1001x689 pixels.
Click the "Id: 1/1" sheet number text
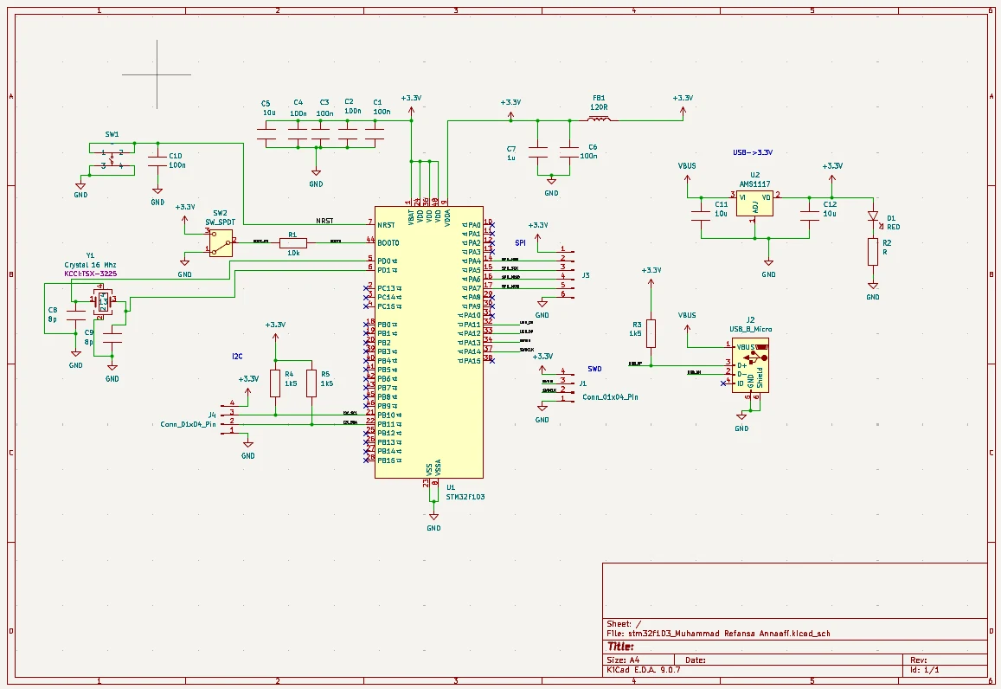[924, 670]
